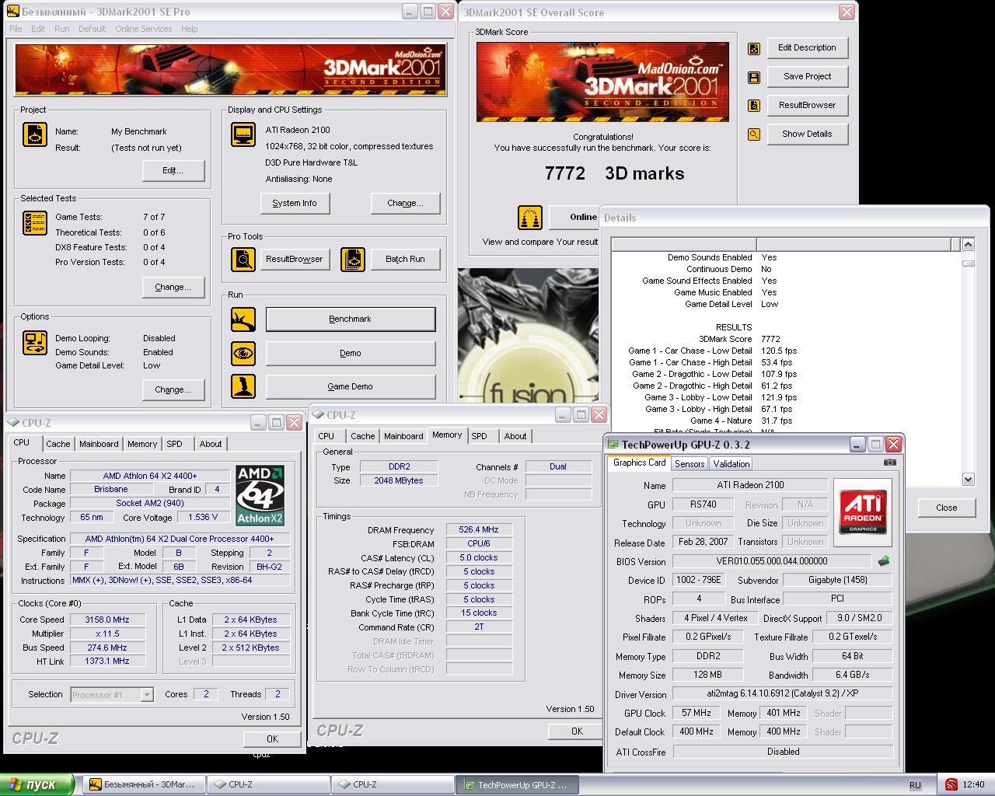Click Change... under Display and CPU Settings

point(405,203)
